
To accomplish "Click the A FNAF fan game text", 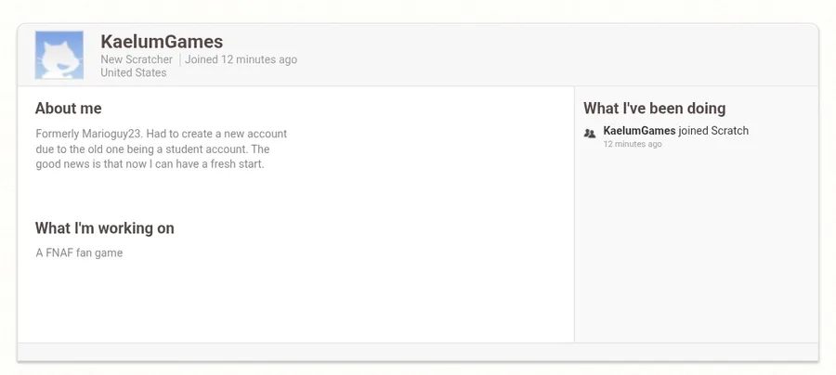I will pyautogui.click(x=79, y=252).
